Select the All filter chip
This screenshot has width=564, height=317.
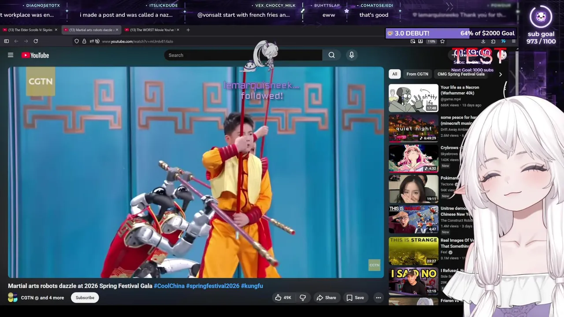[x=395, y=74]
